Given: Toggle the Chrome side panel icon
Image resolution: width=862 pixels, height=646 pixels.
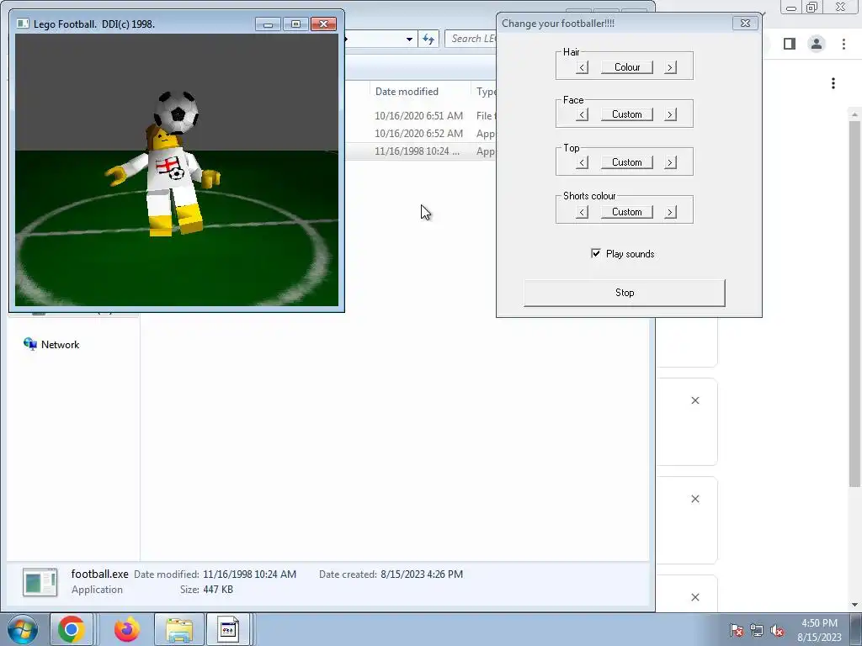Looking at the screenshot, I should (x=790, y=44).
